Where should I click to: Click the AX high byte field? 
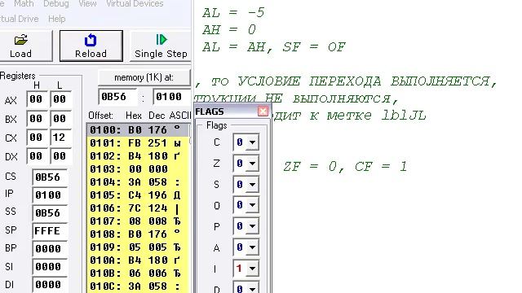[x=37, y=99]
